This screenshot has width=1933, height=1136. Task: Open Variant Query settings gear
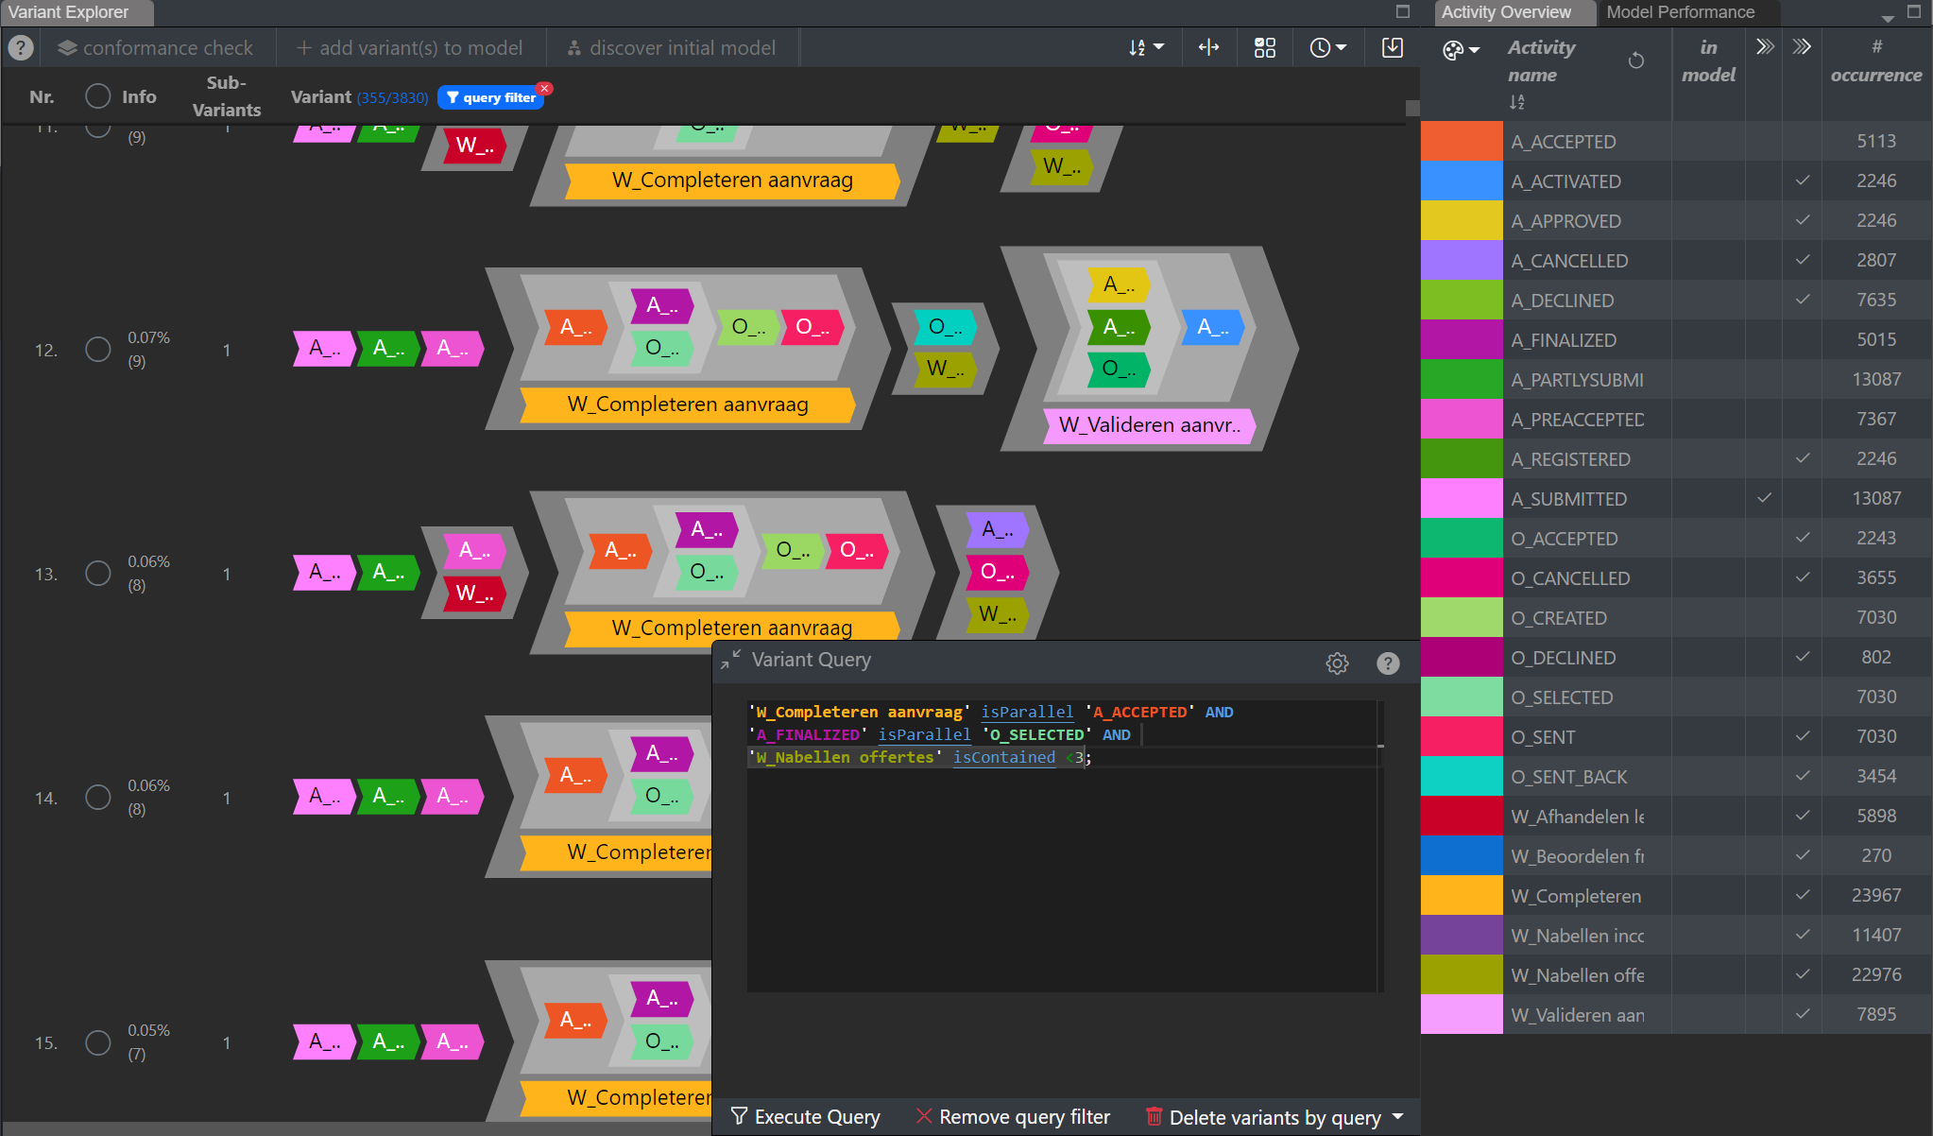tap(1337, 663)
